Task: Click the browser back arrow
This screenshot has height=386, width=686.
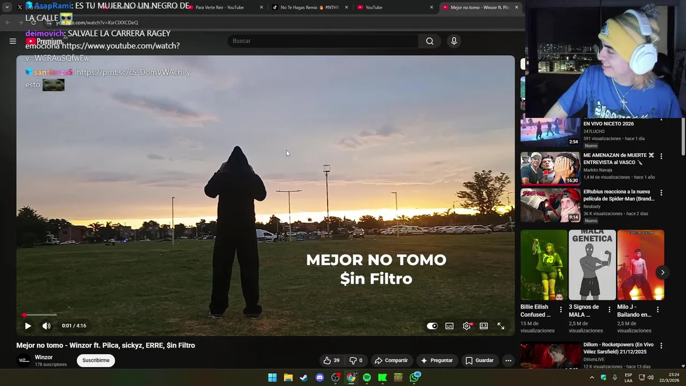Action: [8, 22]
